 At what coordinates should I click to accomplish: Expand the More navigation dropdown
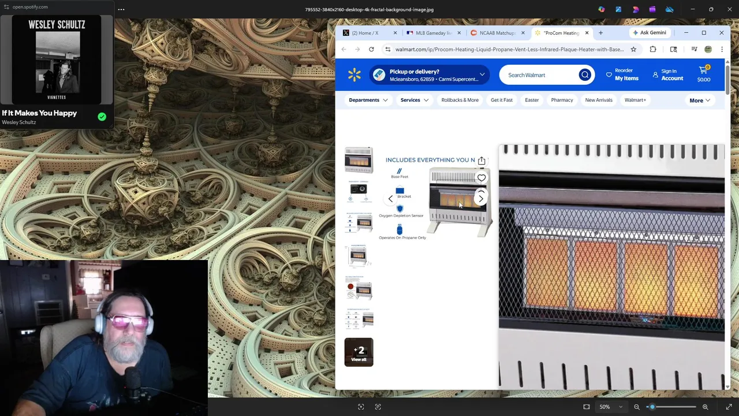[700, 101]
